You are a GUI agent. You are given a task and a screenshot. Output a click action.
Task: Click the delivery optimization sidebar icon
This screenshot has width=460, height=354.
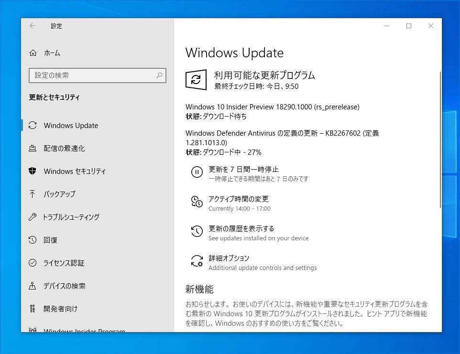pos(33,148)
